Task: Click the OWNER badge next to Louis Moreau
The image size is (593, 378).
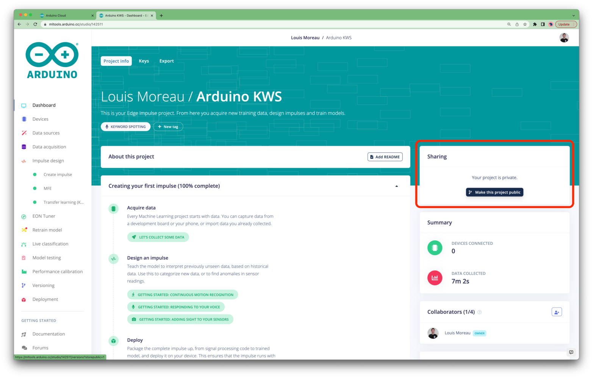Action: point(479,333)
